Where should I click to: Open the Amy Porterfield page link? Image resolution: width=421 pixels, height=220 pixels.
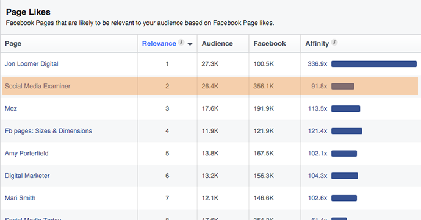pos(27,154)
